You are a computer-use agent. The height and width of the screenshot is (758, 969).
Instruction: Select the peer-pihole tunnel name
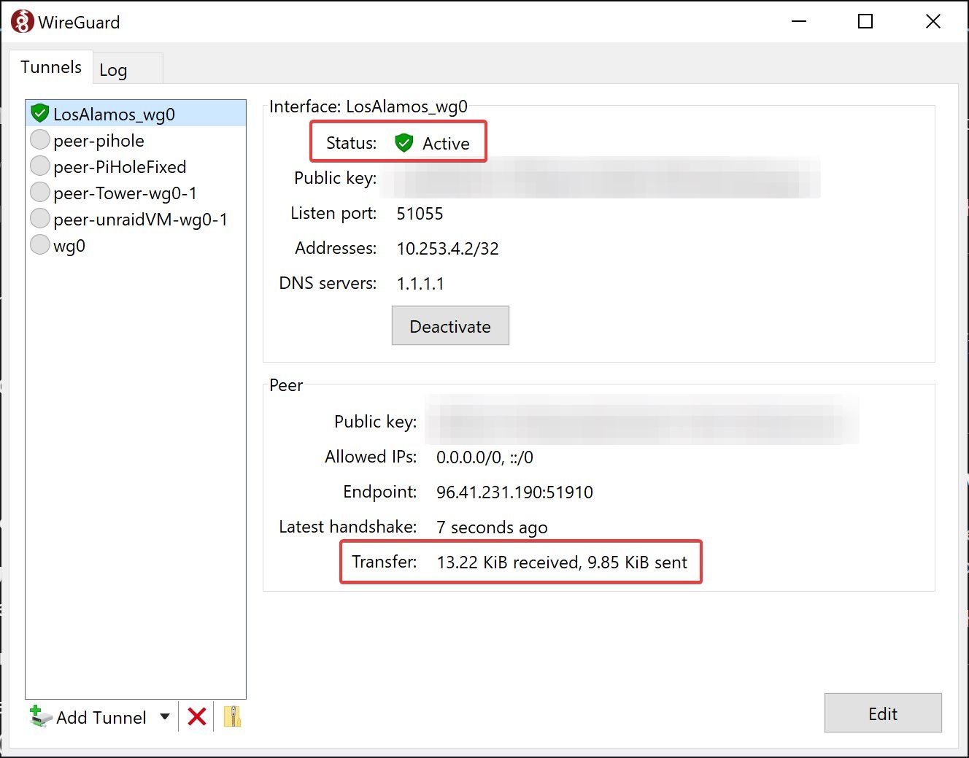pyautogui.click(x=99, y=140)
